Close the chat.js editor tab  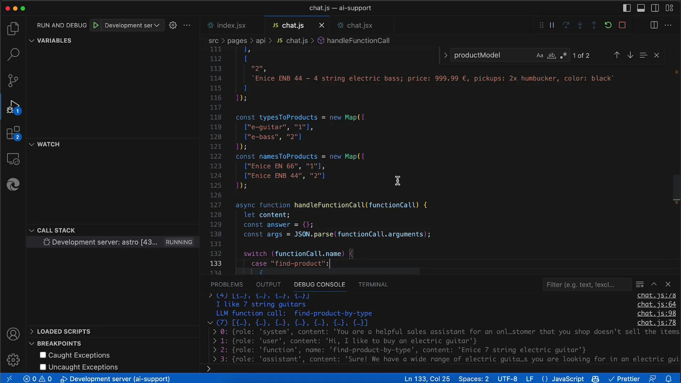322,25
